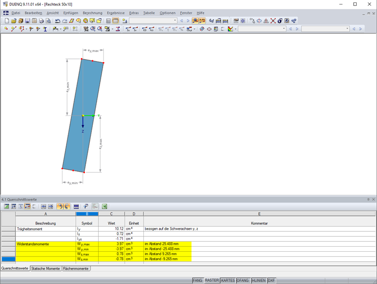The width and height of the screenshot is (377, 284).
Task: Click the cancel zoom magnifier icon
Action: [100, 29]
